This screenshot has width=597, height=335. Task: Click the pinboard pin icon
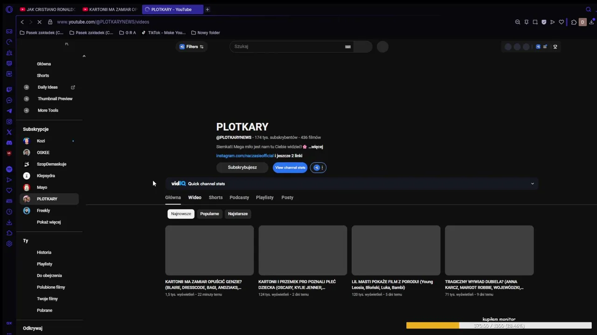[x=527, y=22]
